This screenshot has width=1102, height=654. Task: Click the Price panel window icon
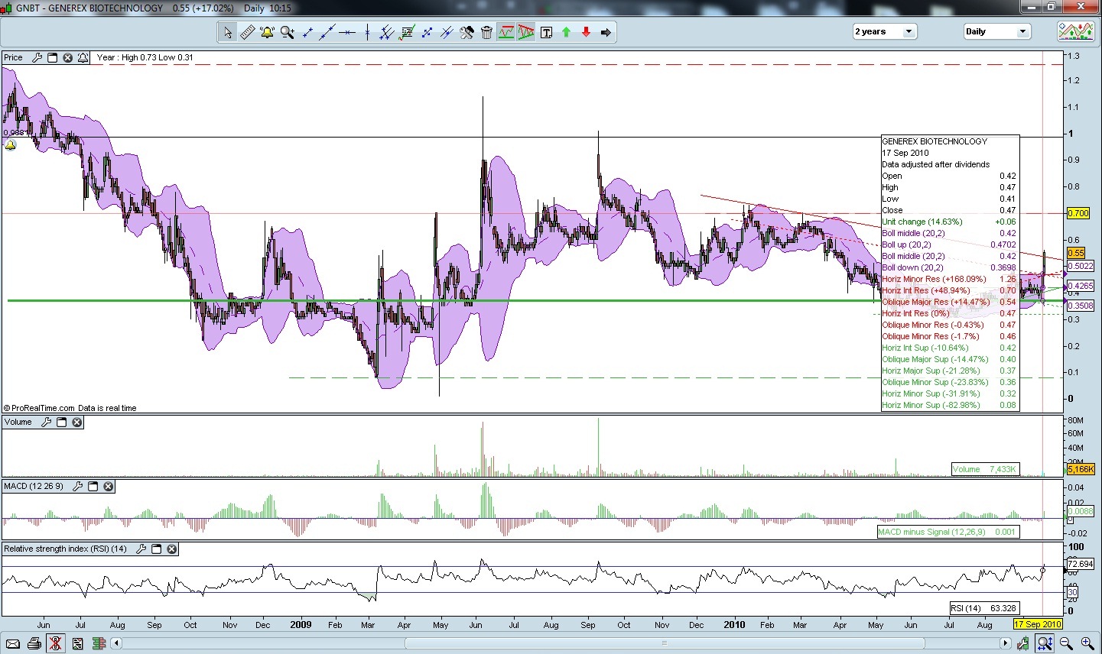tap(52, 57)
